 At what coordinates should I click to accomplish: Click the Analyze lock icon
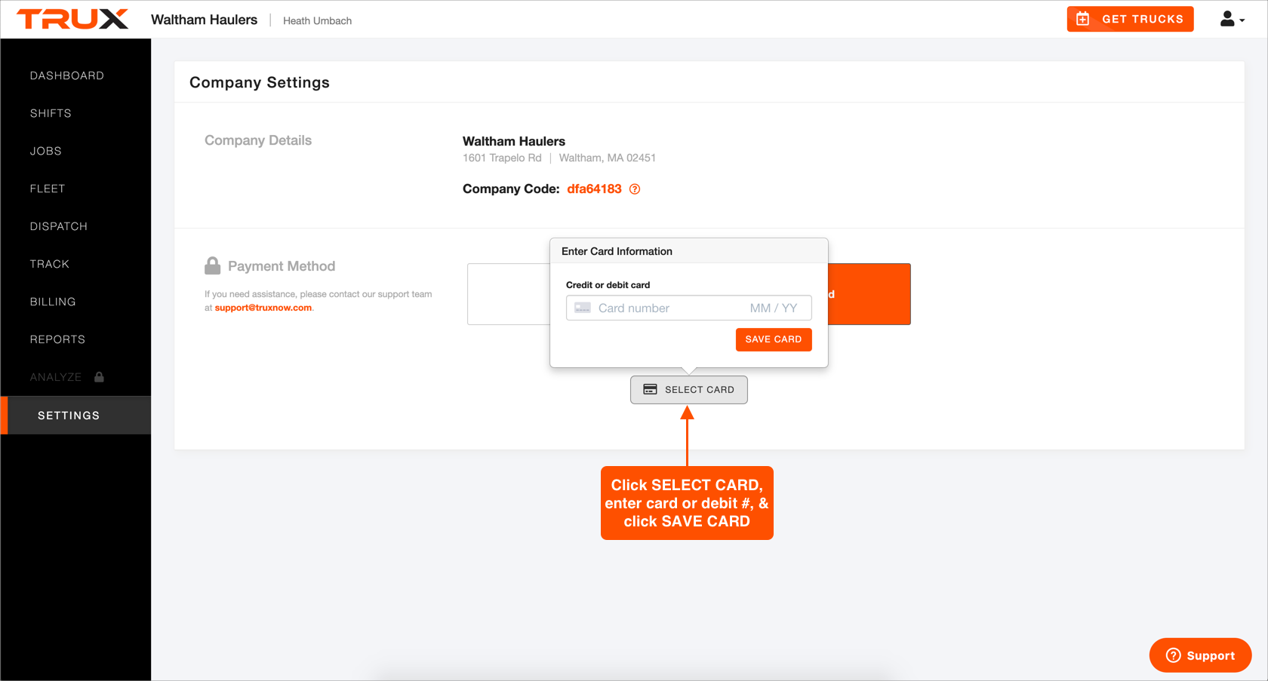pos(99,376)
